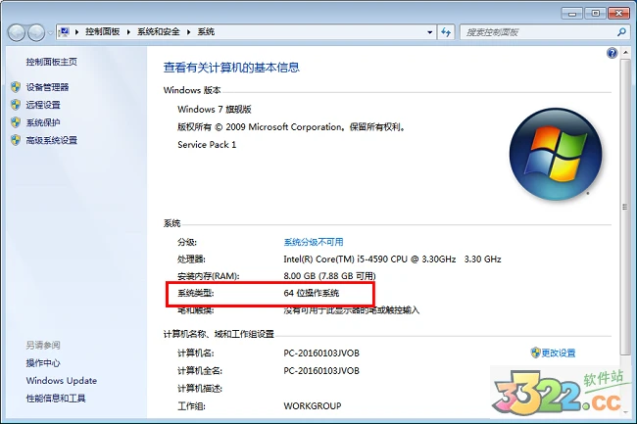637x424 pixels.
Task: Open 高级系统设置 link
Action: click(x=52, y=140)
